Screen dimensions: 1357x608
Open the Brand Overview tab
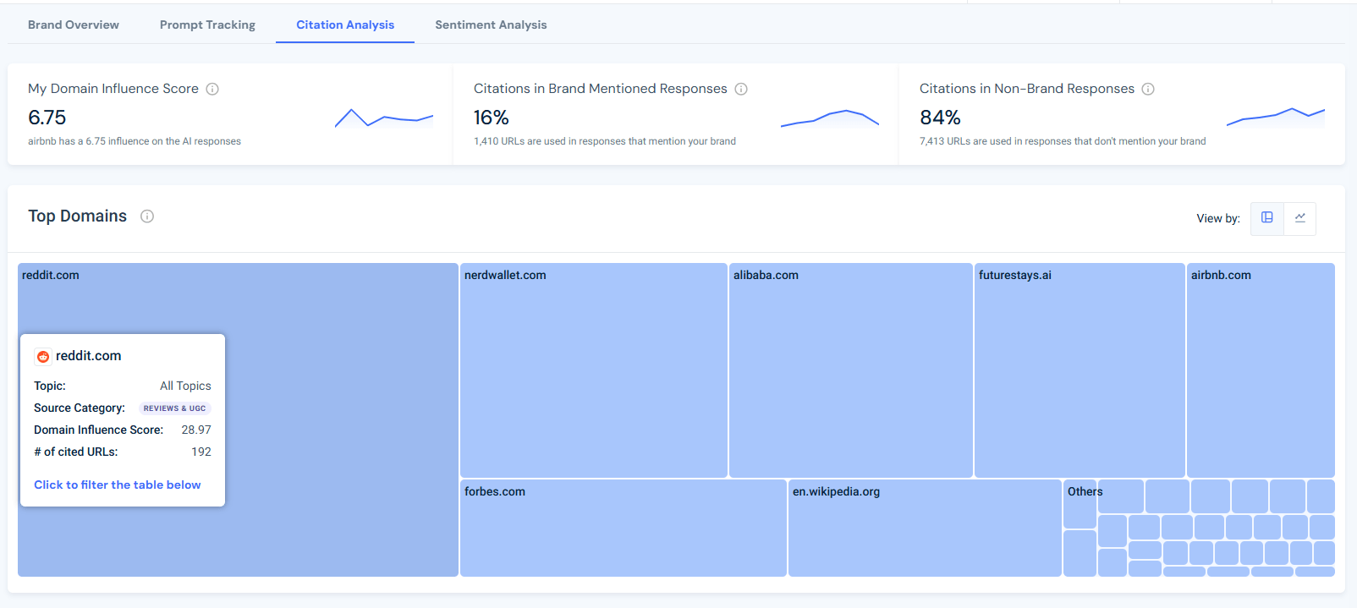point(74,25)
